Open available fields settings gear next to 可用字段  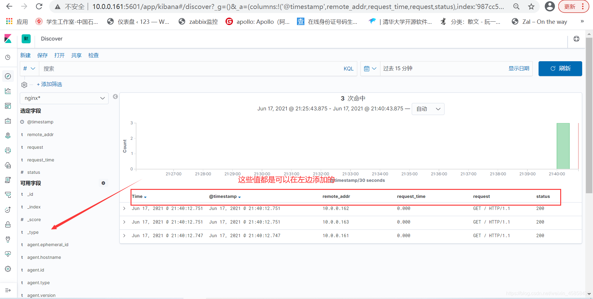pyautogui.click(x=103, y=183)
